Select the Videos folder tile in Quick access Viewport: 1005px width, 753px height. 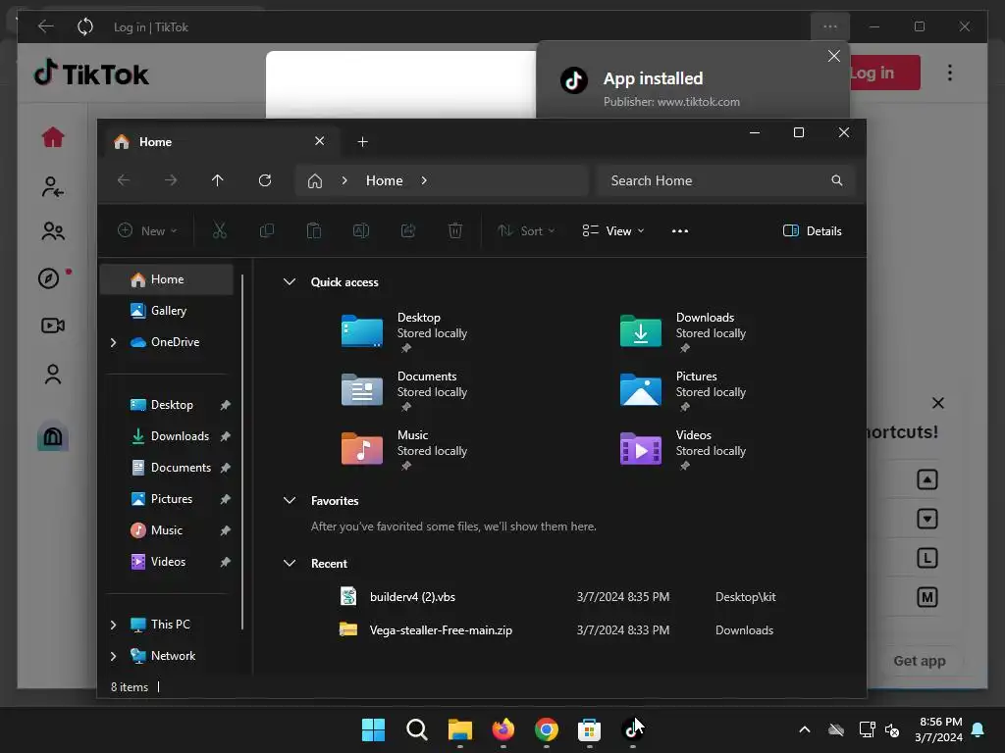point(684,450)
